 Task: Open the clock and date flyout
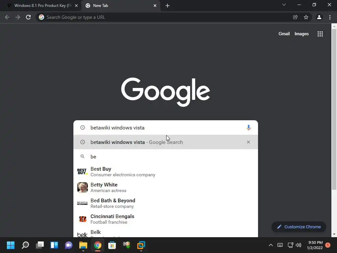(315, 245)
